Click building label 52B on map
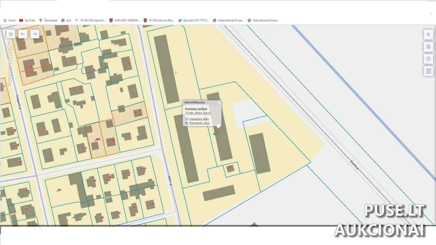436x245 pixels. [92, 70]
